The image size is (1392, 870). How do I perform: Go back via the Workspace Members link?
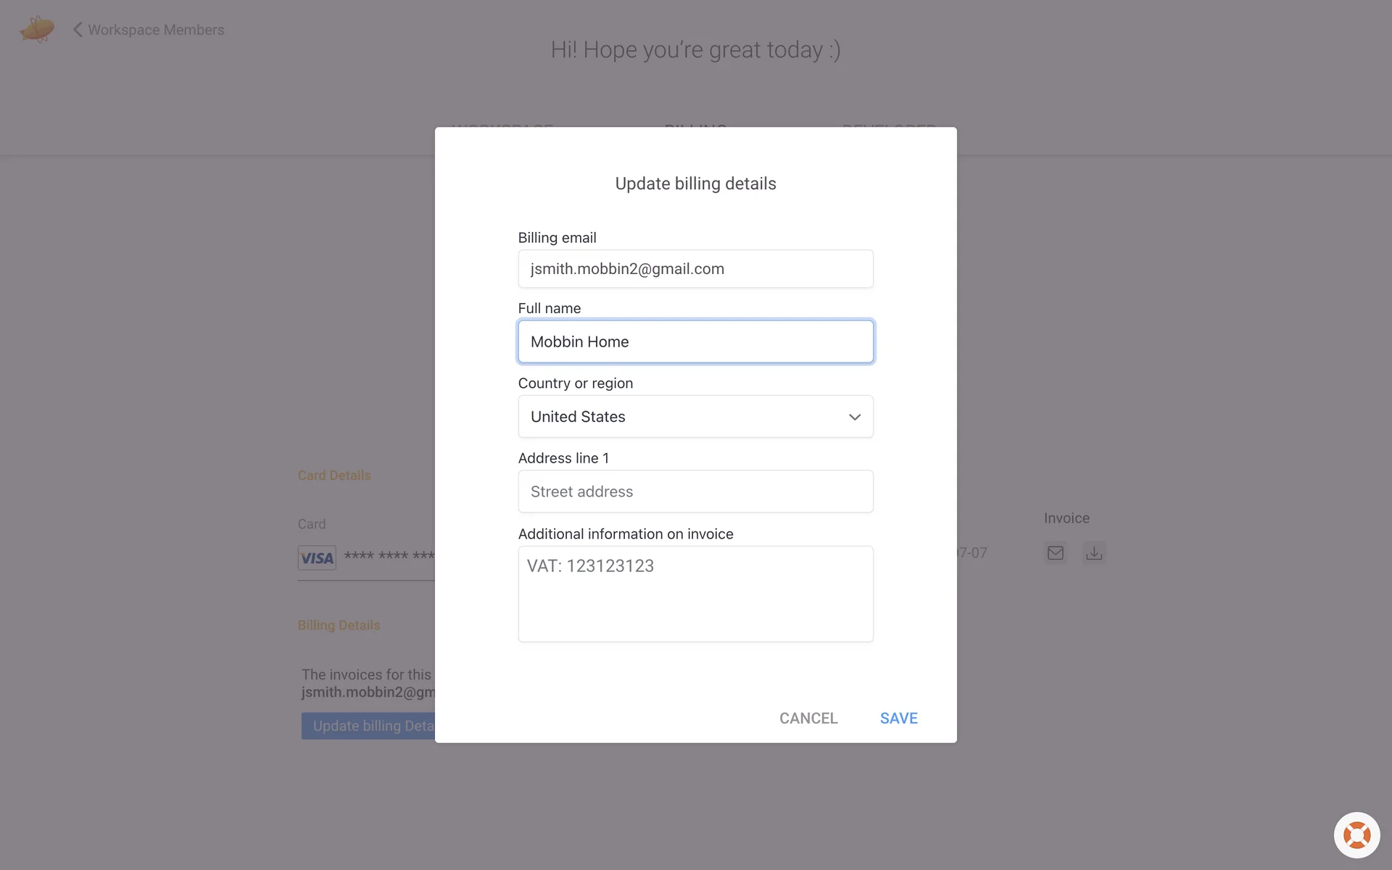(x=156, y=30)
